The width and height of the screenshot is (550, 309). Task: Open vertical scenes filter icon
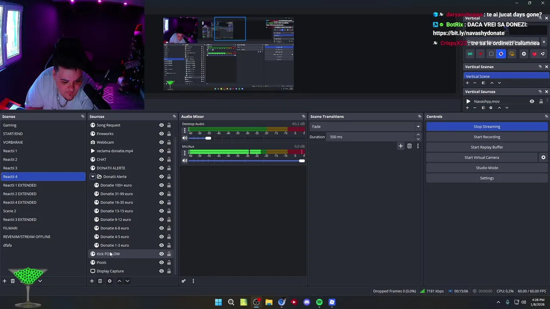coord(483,83)
